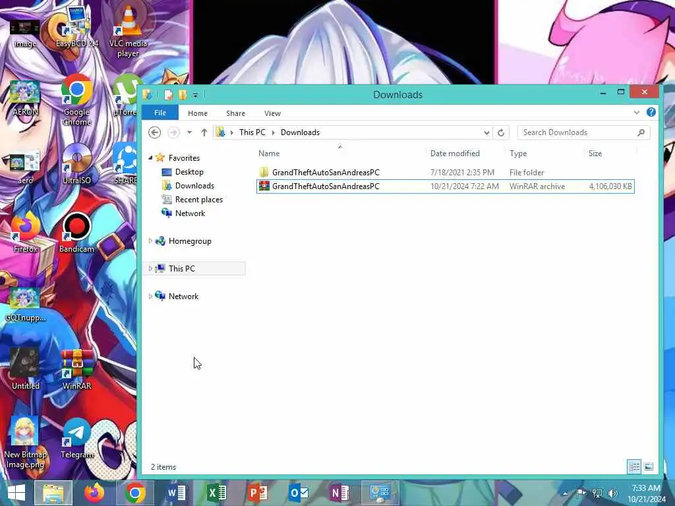
Task: Launch Excel from the taskbar
Action: tap(217, 493)
